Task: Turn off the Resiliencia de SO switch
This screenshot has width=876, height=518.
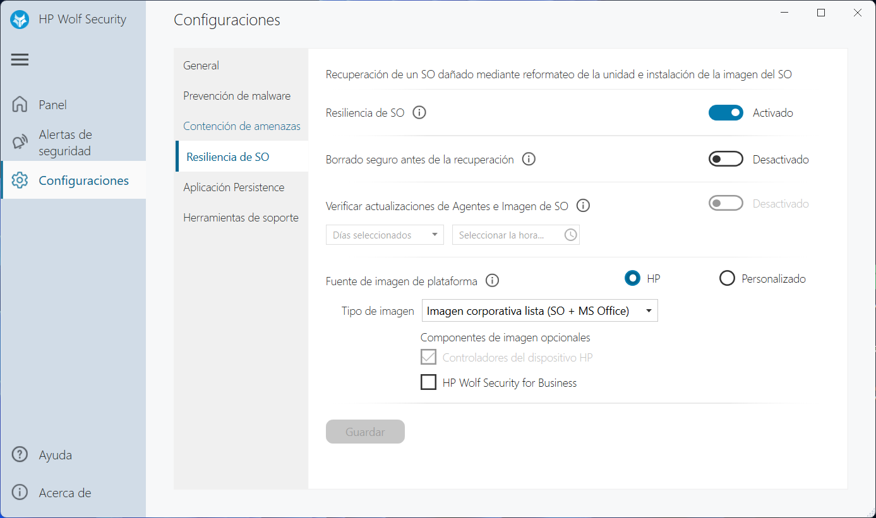Action: (726, 113)
